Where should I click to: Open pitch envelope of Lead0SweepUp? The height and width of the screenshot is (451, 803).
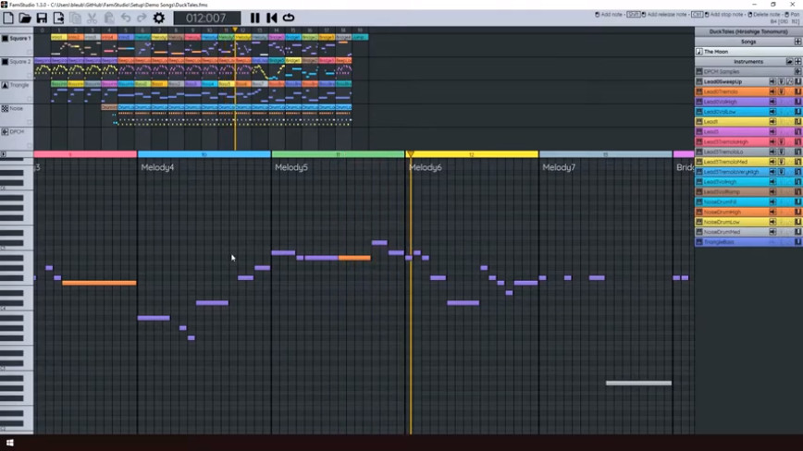782,81
